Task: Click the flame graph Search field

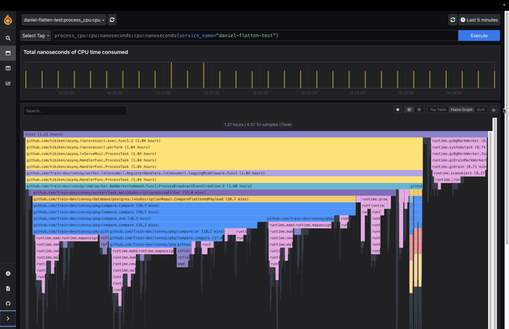Action: (75, 111)
